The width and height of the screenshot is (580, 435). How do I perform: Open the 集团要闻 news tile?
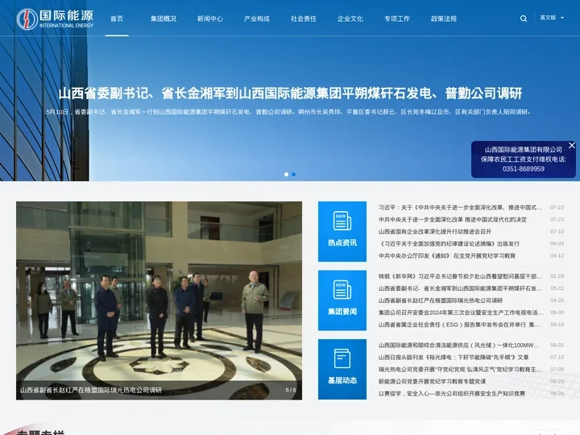pos(342,300)
